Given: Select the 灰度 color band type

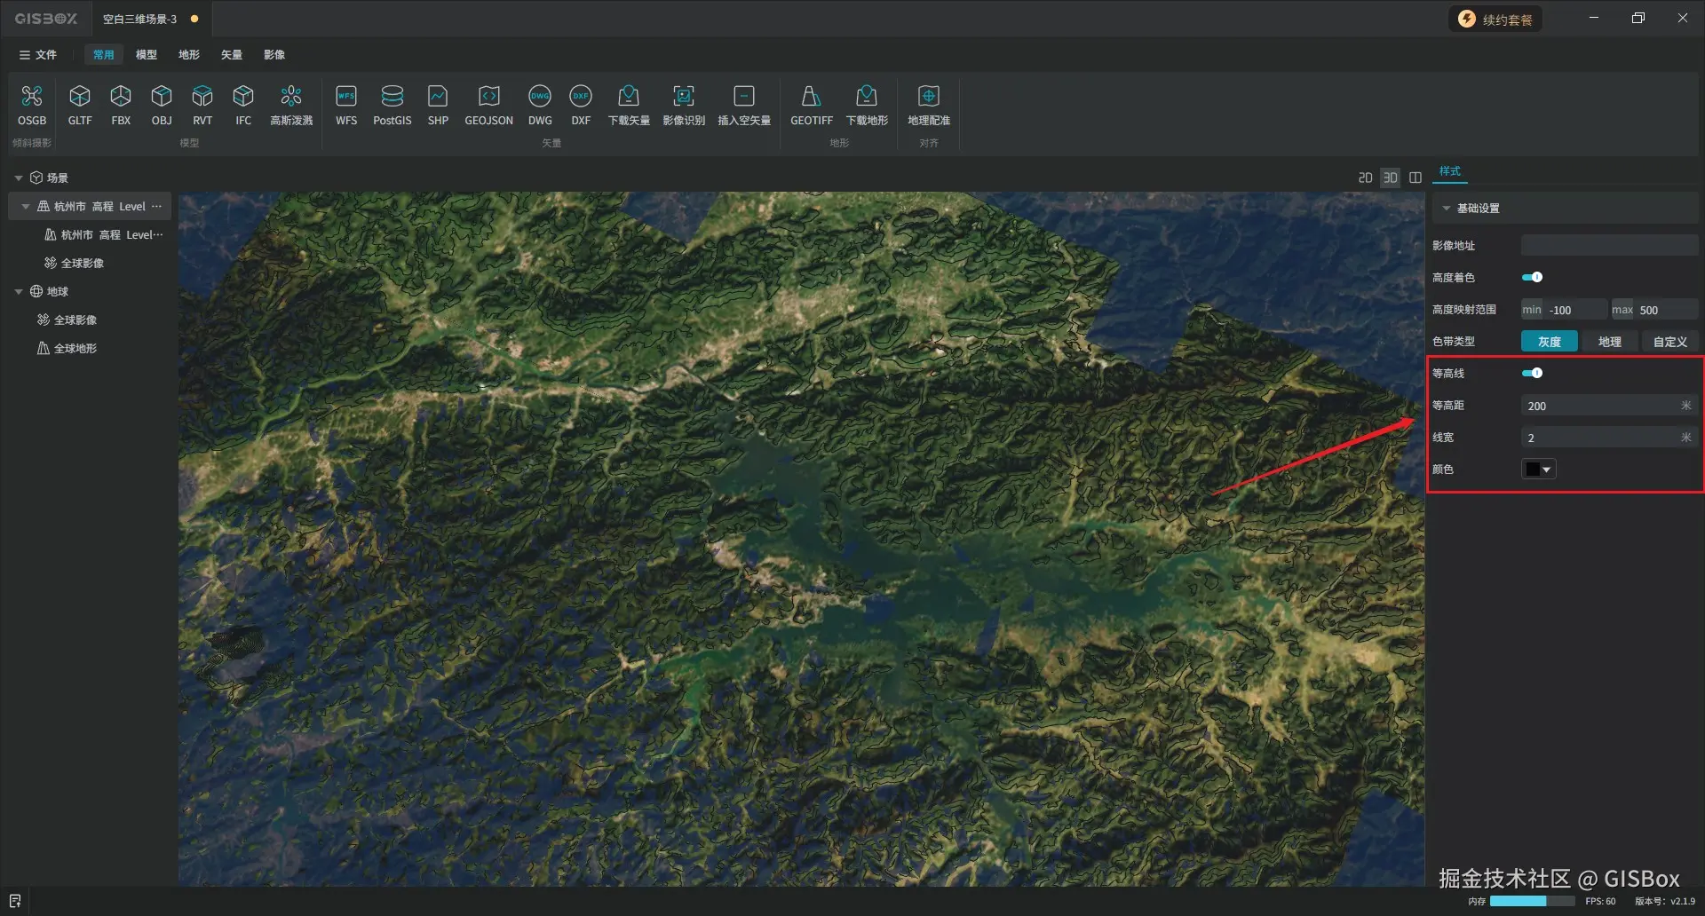Looking at the screenshot, I should (1550, 342).
